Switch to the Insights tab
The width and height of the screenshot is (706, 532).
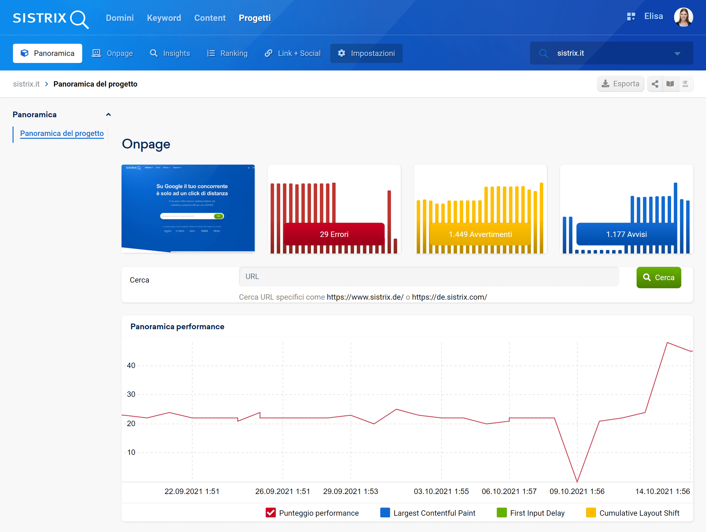point(170,53)
